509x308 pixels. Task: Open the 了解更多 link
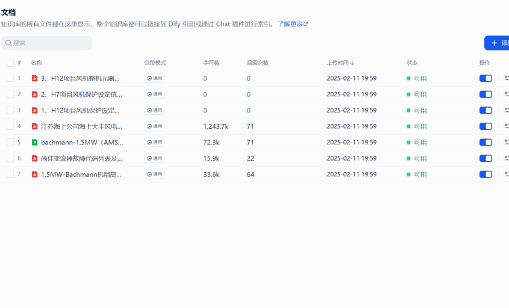click(x=292, y=24)
